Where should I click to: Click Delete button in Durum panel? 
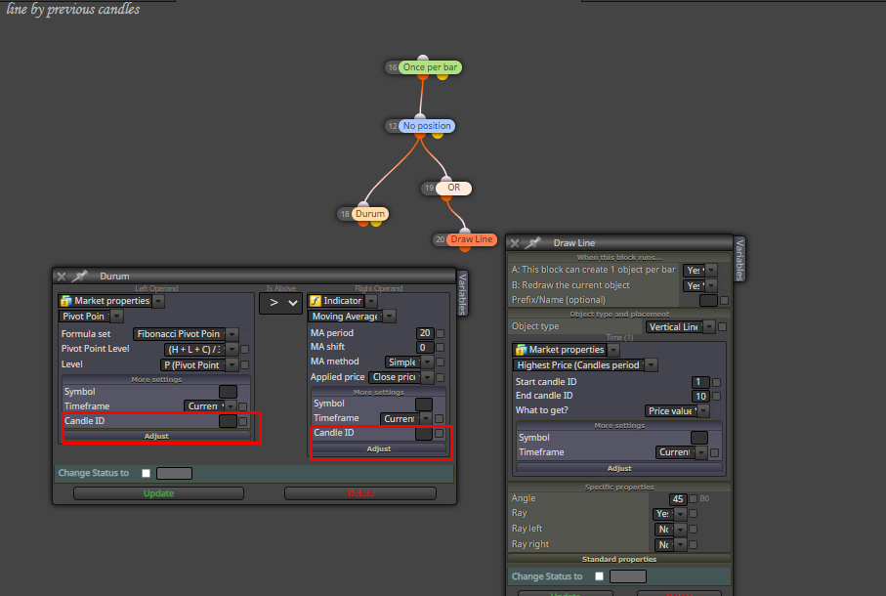[x=360, y=493]
